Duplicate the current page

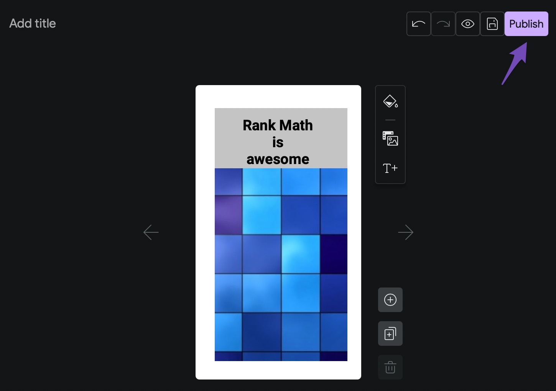click(x=390, y=333)
